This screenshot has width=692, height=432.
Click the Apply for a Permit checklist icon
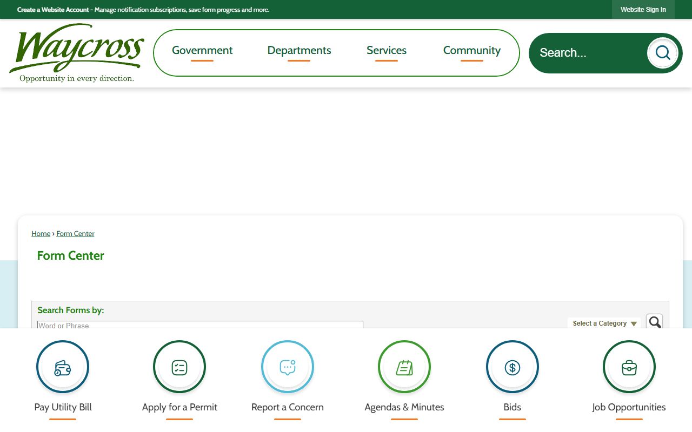click(x=179, y=368)
